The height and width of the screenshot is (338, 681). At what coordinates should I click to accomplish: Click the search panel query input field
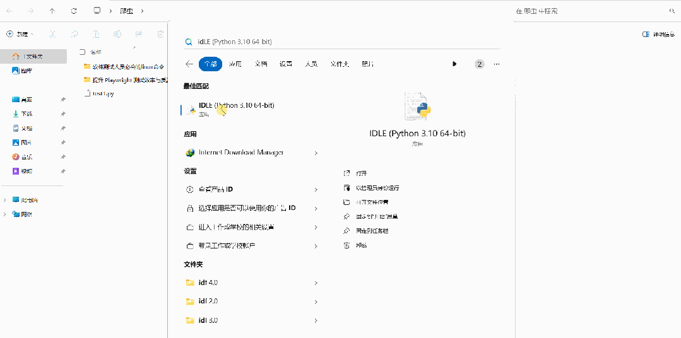(x=343, y=42)
